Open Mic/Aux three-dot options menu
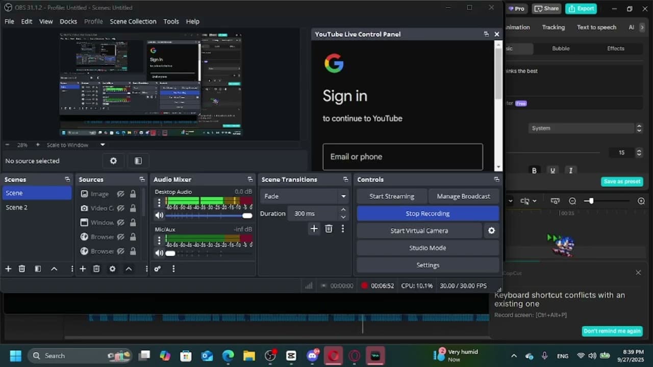This screenshot has height=367, width=653. click(159, 240)
